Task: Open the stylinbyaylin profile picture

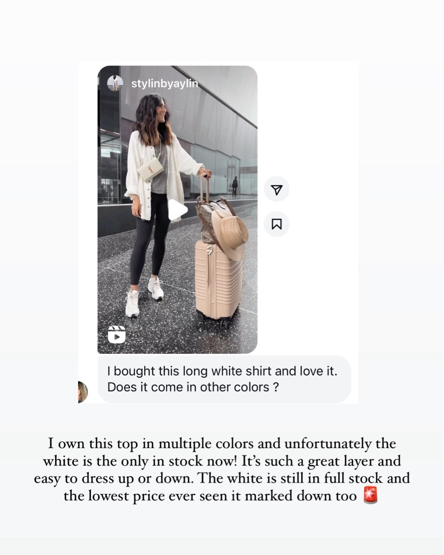Action: coord(115,83)
